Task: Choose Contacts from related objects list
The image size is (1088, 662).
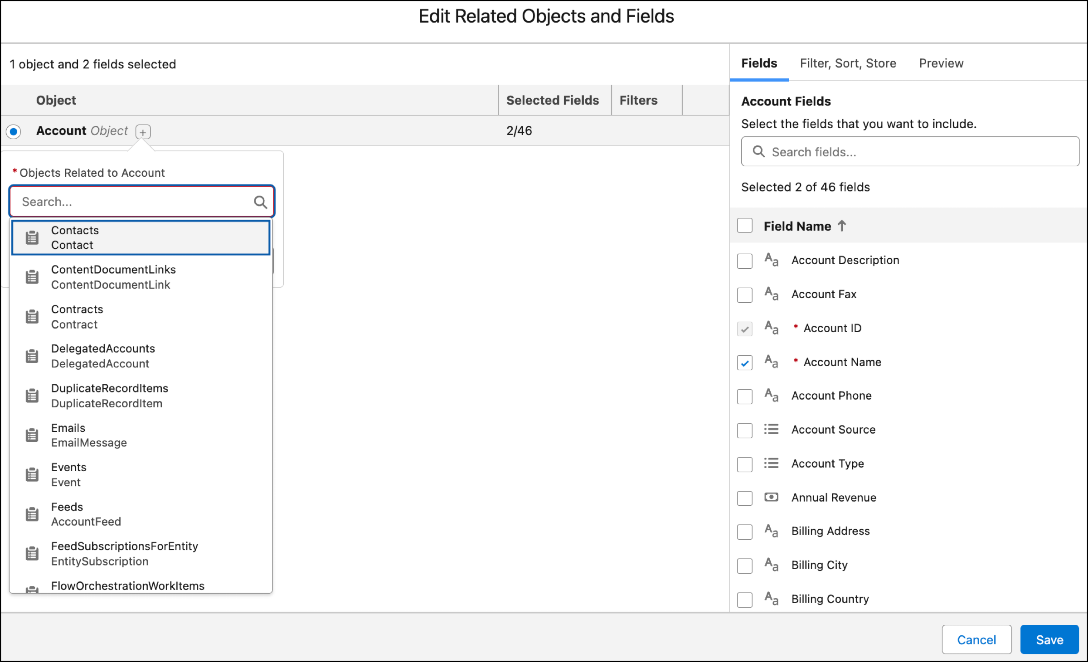Action: coord(141,237)
